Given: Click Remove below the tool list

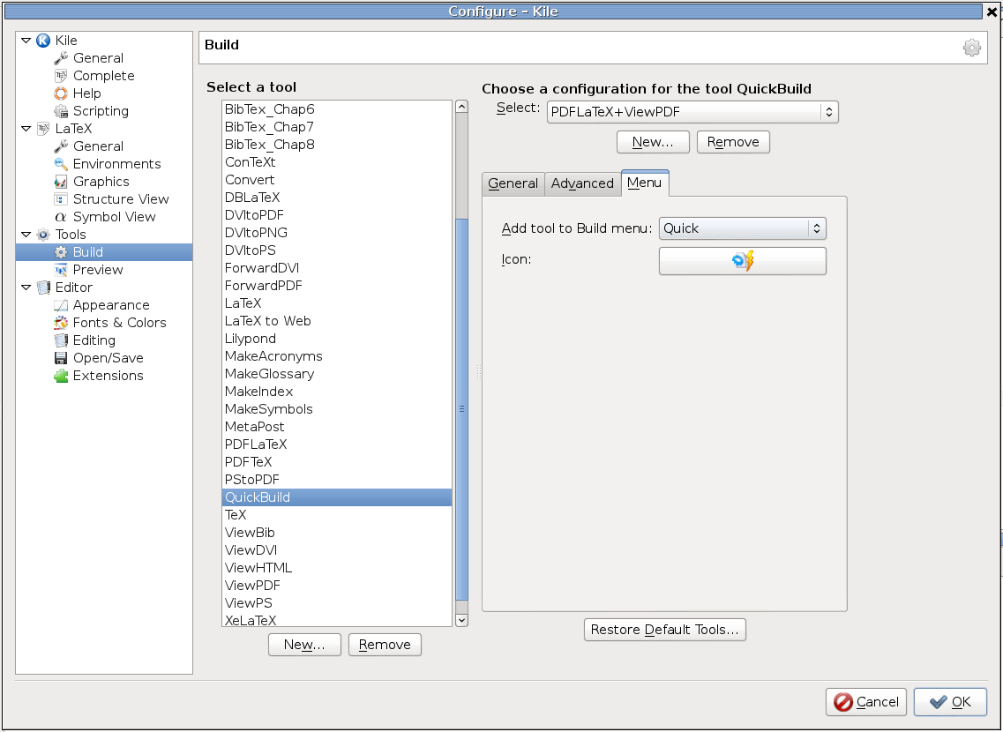Looking at the screenshot, I should pos(385,645).
